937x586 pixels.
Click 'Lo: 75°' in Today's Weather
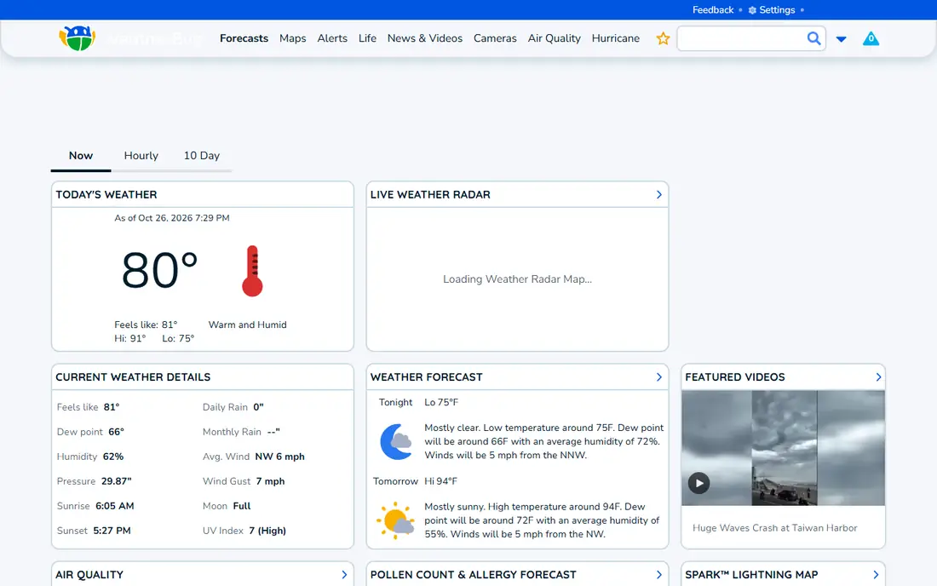click(178, 339)
